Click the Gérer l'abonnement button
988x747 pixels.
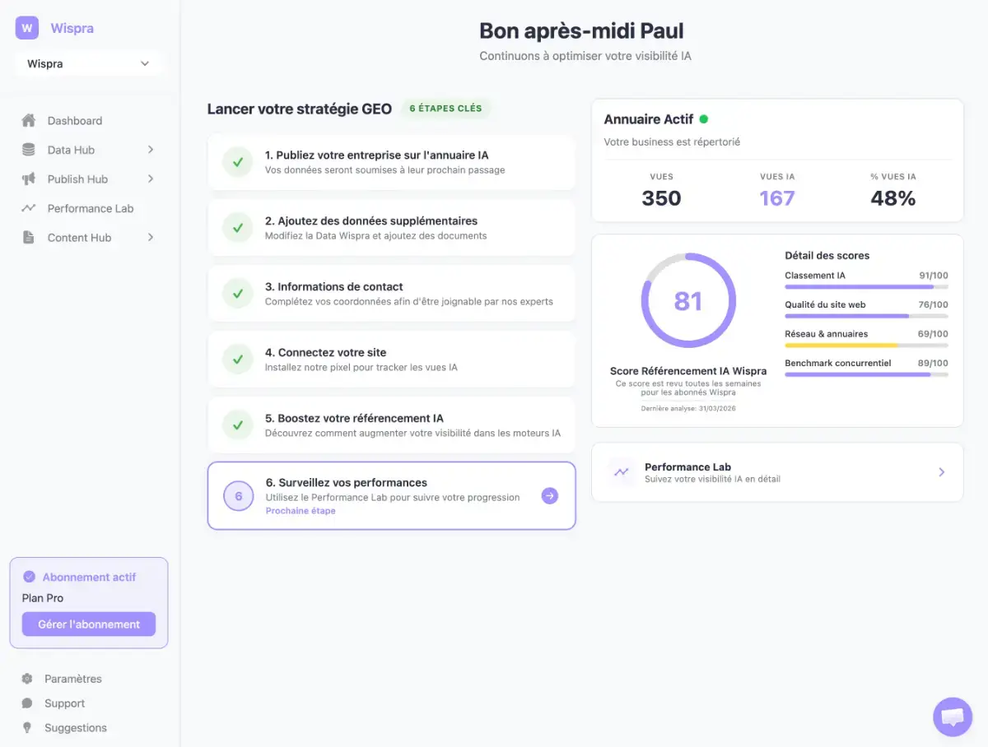(89, 624)
